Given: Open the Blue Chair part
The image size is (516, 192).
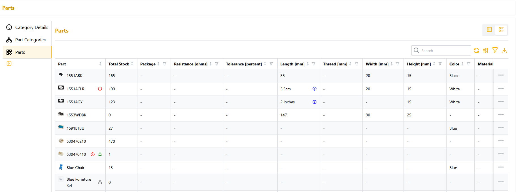Looking at the screenshot, I should pos(75,168).
